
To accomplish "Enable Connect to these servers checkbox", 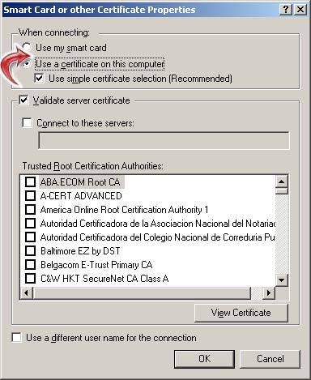I will click(27, 123).
